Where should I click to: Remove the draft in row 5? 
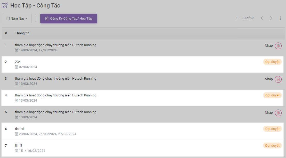278,113
